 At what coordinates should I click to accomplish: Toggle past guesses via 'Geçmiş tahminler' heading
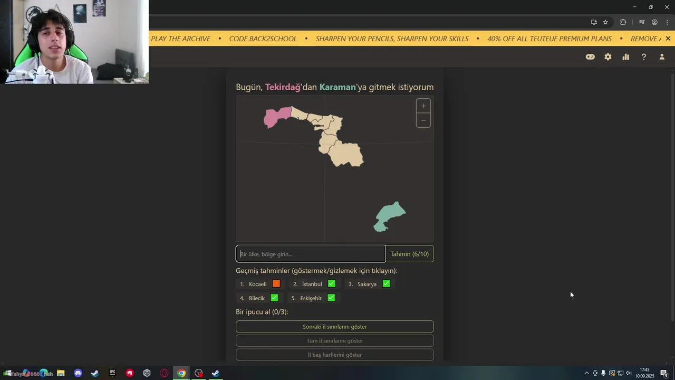pyautogui.click(x=316, y=271)
